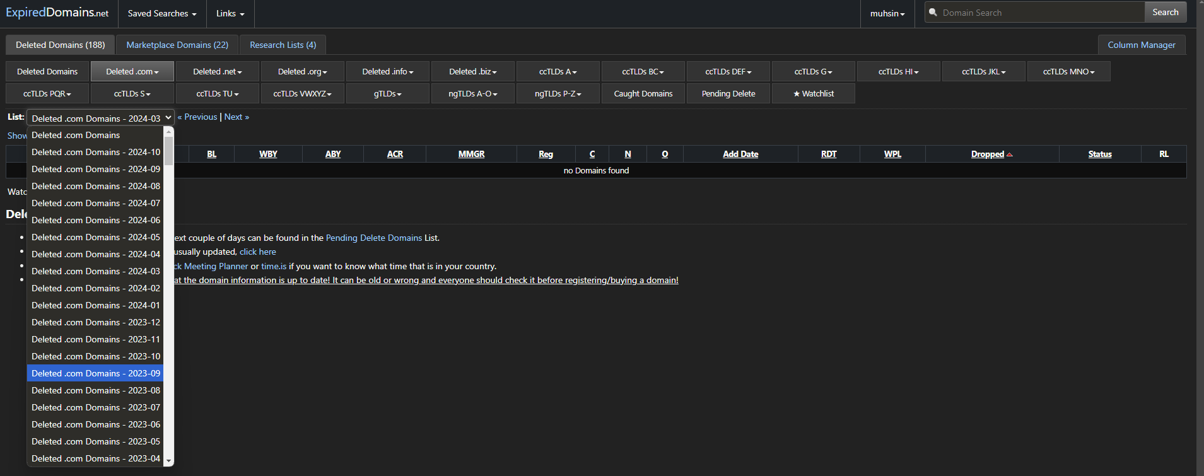Open the Pending Delete Domains link
The height and width of the screenshot is (476, 1204).
(x=374, y=238)
